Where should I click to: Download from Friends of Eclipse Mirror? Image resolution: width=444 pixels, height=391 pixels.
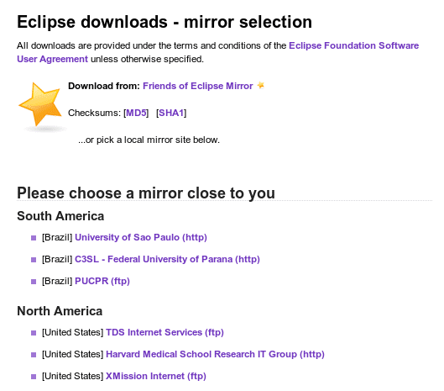tap(197, 86)
